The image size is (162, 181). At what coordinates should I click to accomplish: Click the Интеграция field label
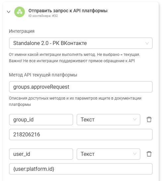(22, 31)
